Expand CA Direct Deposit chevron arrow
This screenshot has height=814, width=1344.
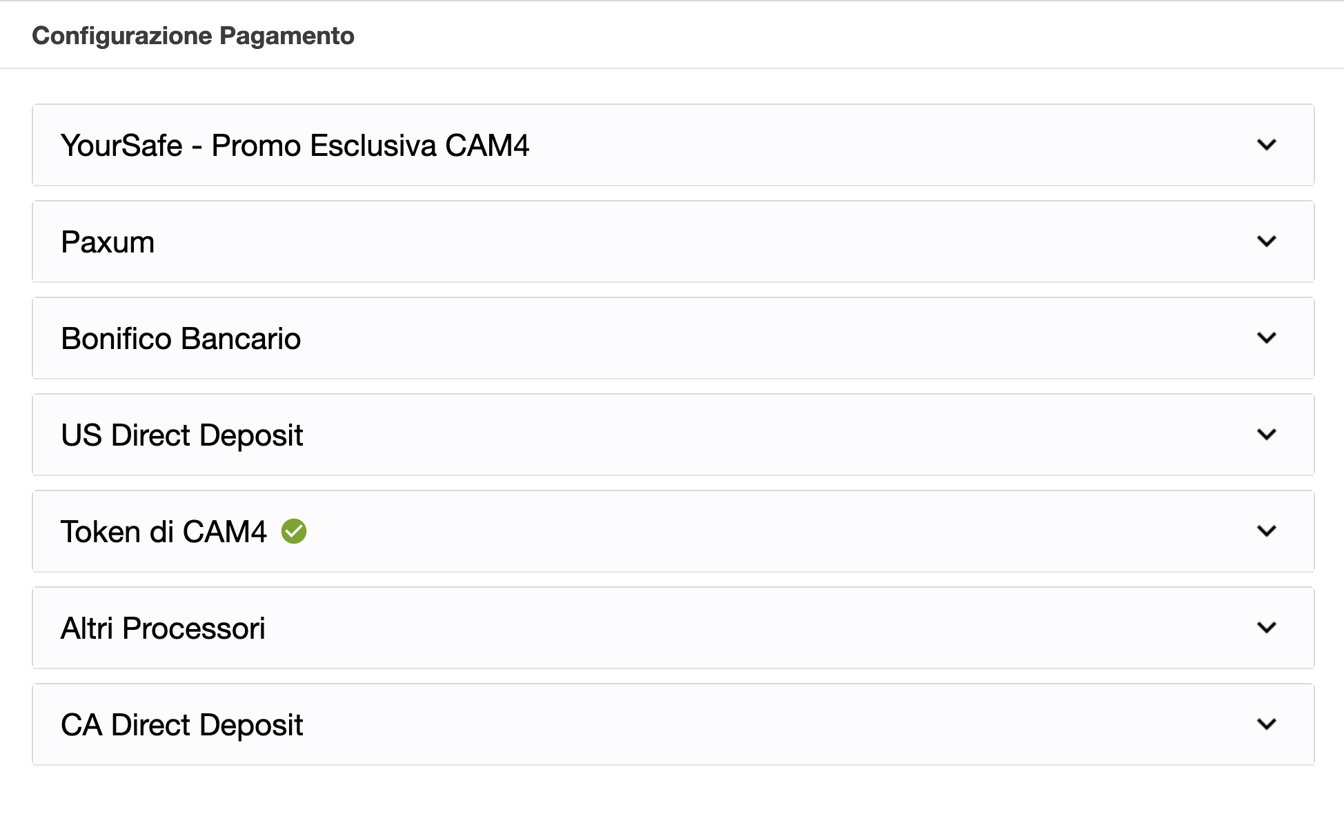pos(1267,724)
